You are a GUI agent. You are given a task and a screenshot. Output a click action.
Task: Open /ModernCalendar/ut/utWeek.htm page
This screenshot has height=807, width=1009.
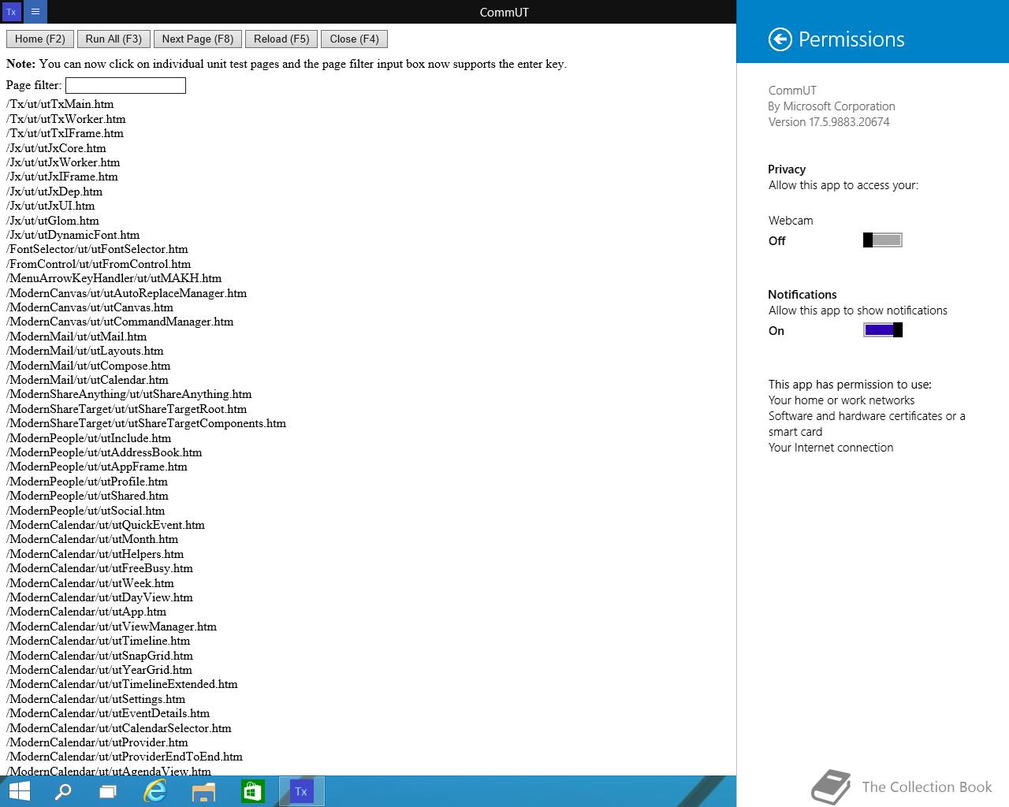pos(91,583)
